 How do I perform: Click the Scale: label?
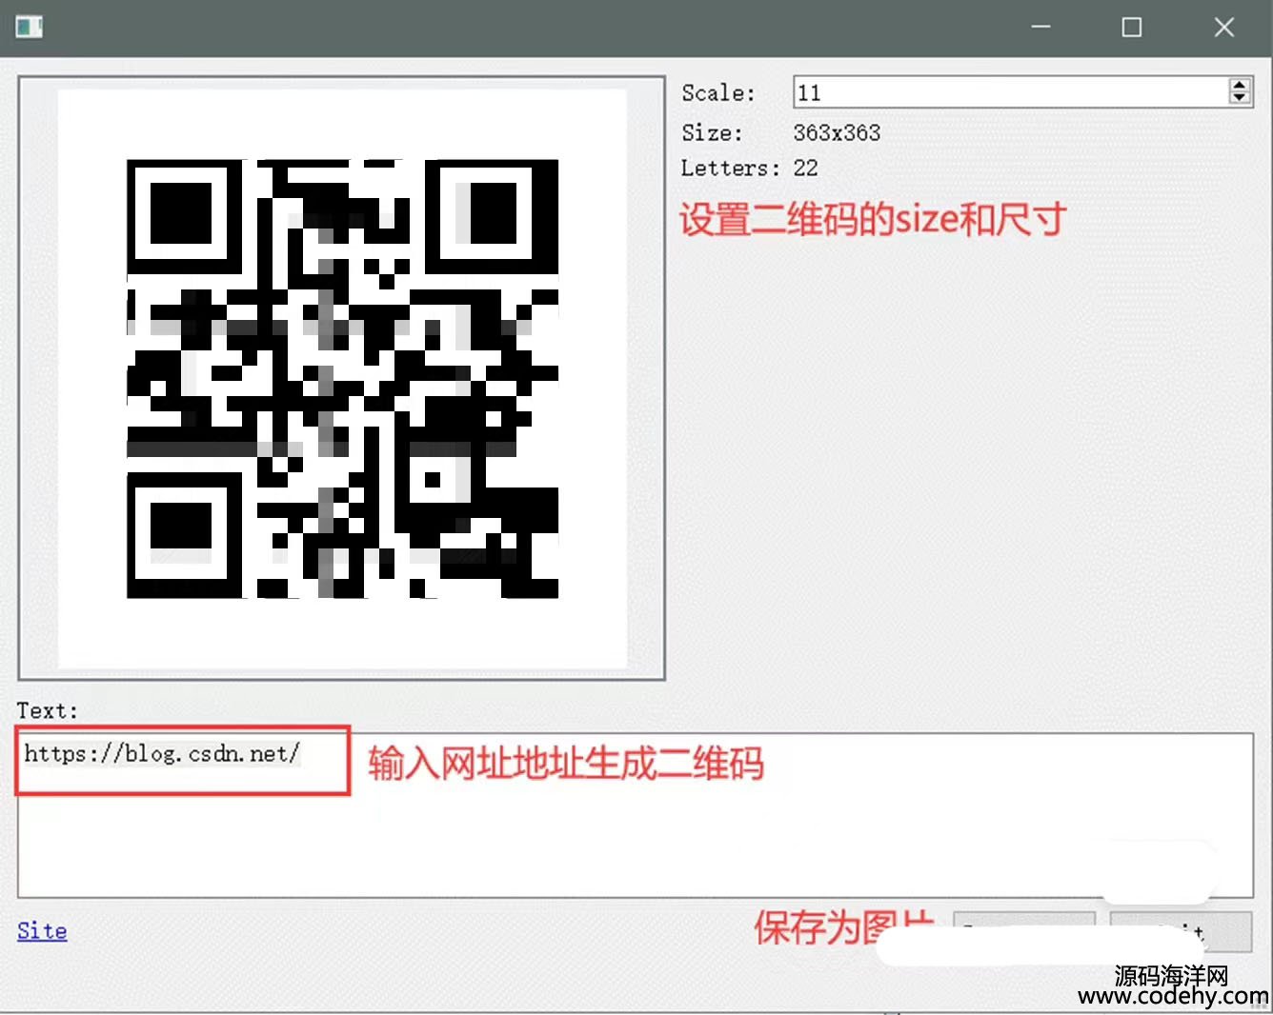717,92
